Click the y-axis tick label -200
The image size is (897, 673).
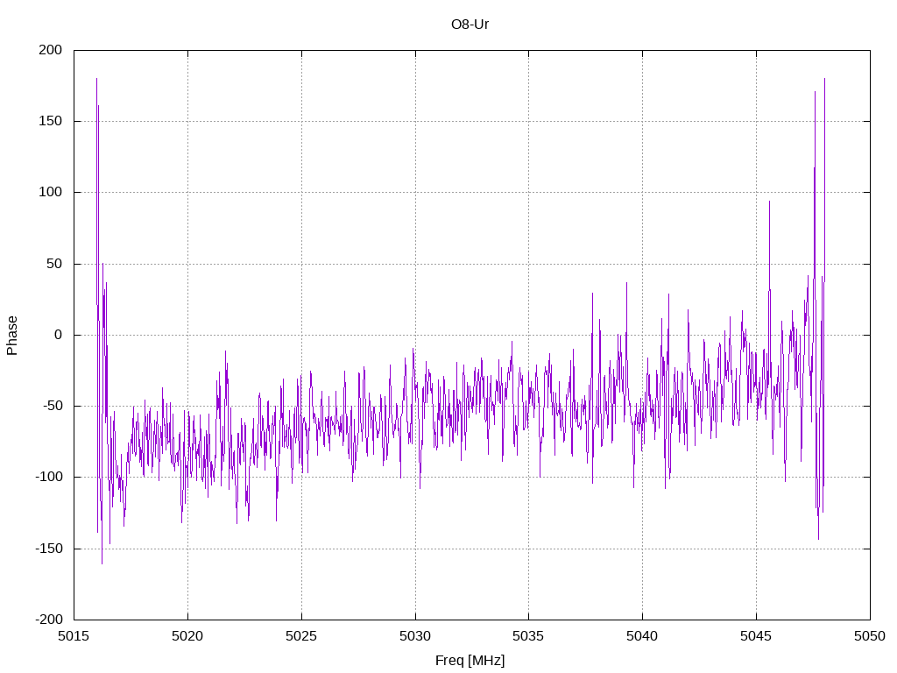point(48,620)
